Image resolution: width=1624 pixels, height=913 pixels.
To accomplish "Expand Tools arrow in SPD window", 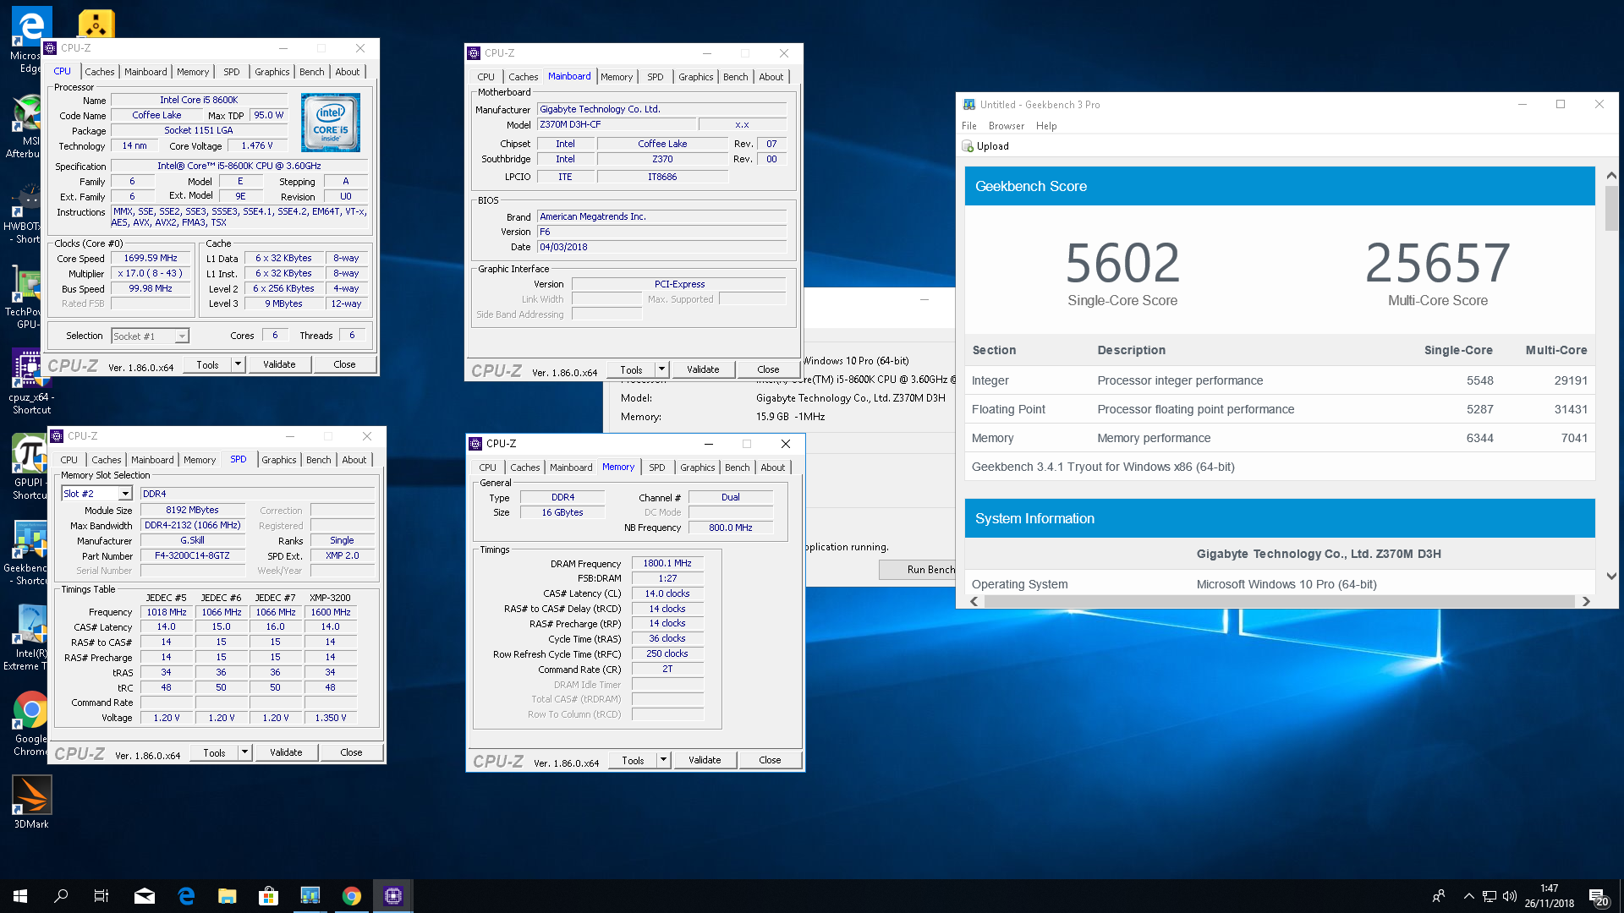I will pos(245,752).
